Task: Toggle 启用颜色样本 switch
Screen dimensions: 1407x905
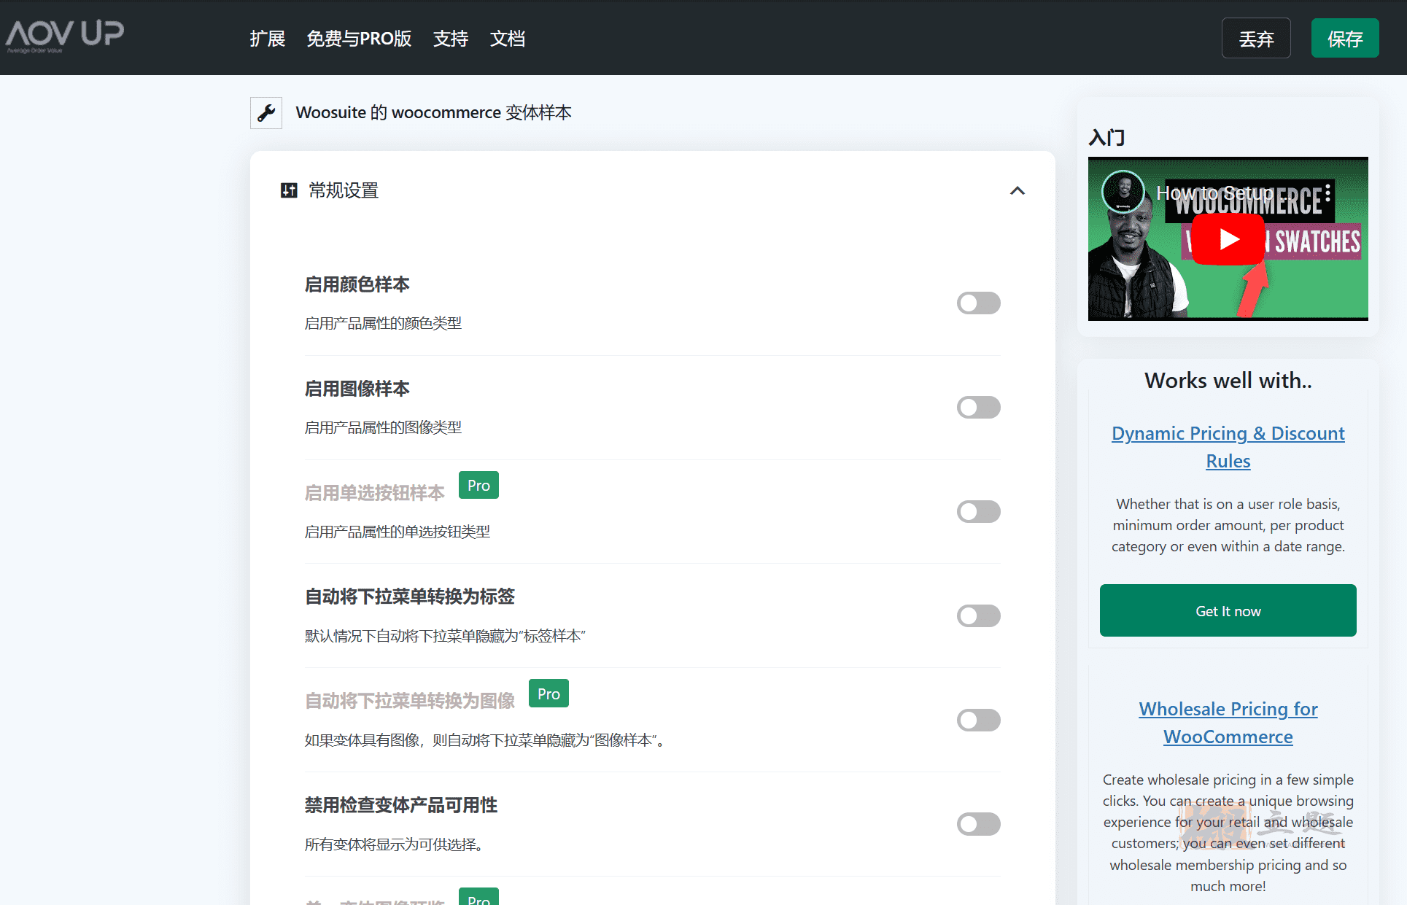Action: click(979, 303)
